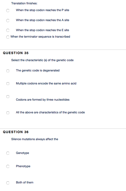Choose stop codon reaches the A site option
This screenshot has height=191, width=126.
pos(8,21)
